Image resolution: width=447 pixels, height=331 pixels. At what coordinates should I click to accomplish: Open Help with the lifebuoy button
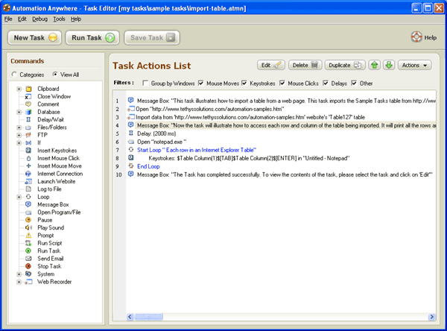pyautogui.click(x=424, y=37)
